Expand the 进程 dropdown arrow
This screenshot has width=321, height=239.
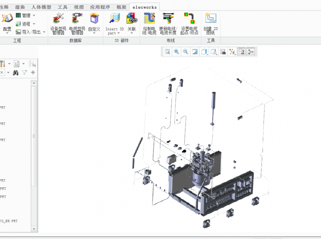[34, 24]
